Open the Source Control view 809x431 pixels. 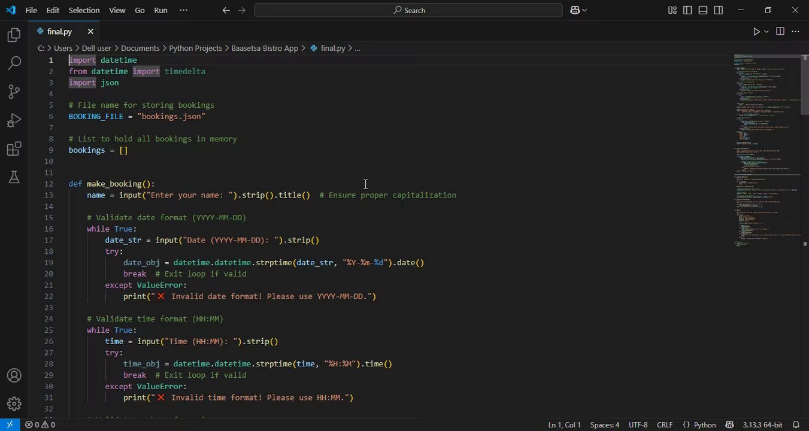[x=14, y=92]
